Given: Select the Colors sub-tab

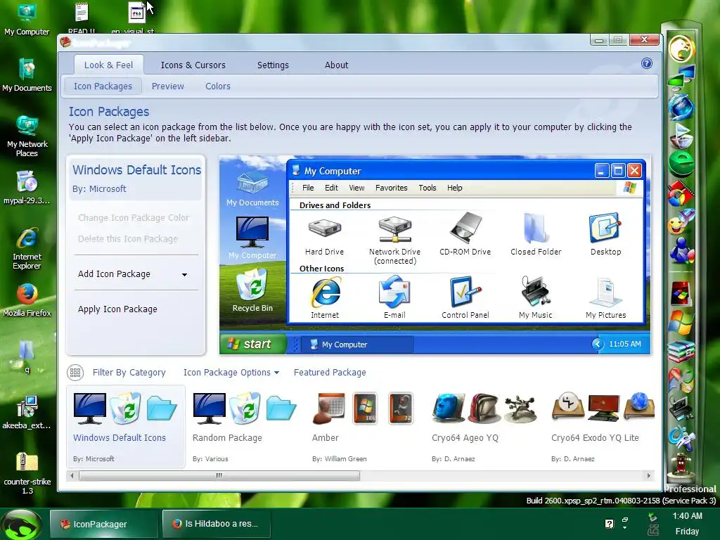Looking at the screenshot, I should click(218, 86).
